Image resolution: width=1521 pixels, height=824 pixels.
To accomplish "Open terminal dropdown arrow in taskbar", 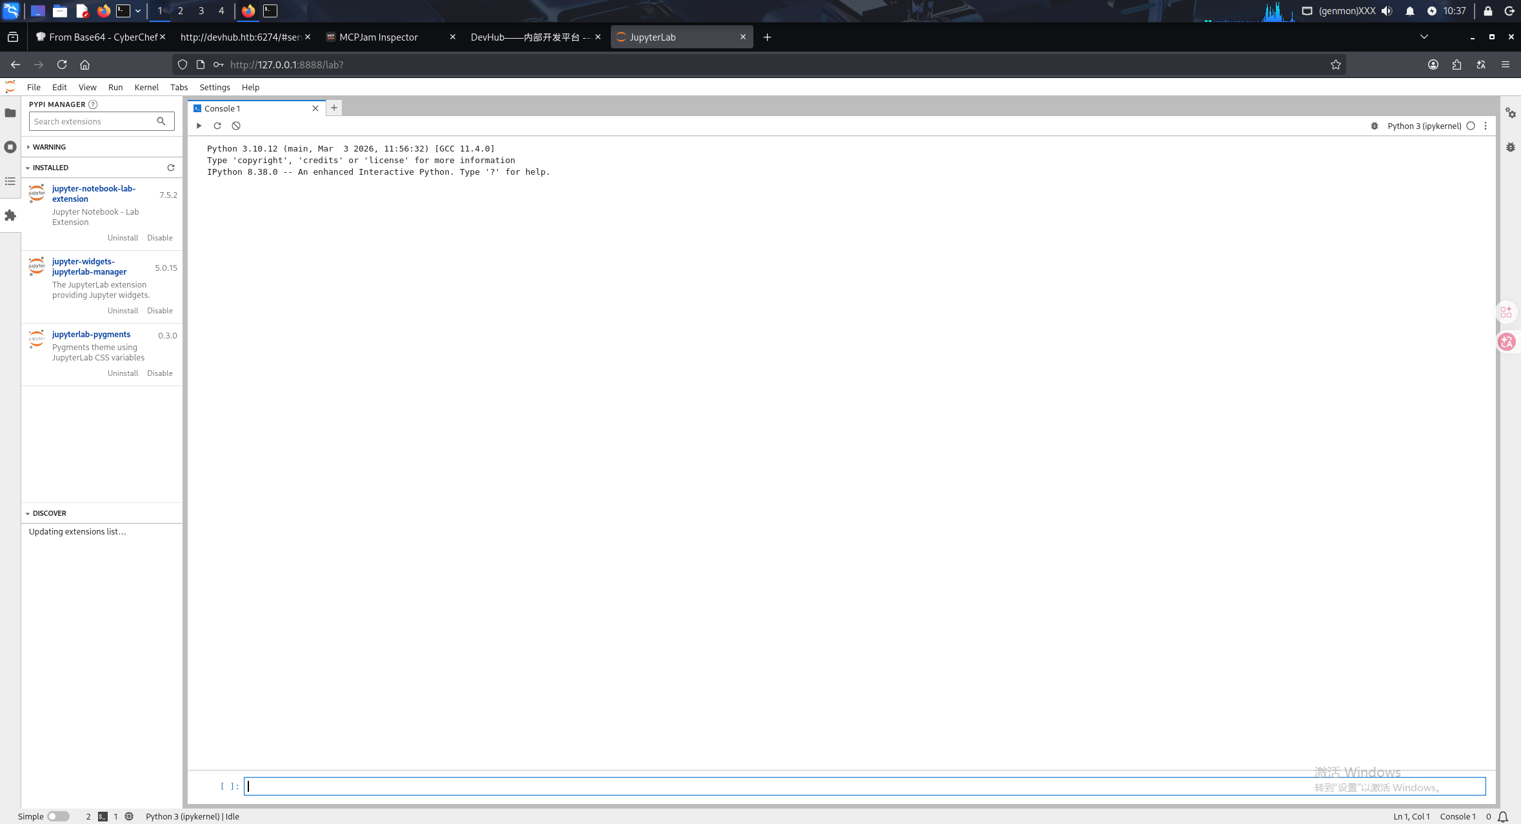I will coord(138,11).
